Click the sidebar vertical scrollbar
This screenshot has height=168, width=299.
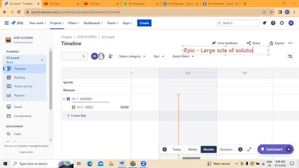point(50,80)
